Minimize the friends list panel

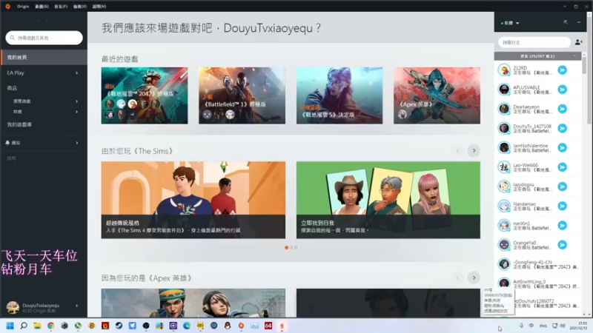[579, 23]
